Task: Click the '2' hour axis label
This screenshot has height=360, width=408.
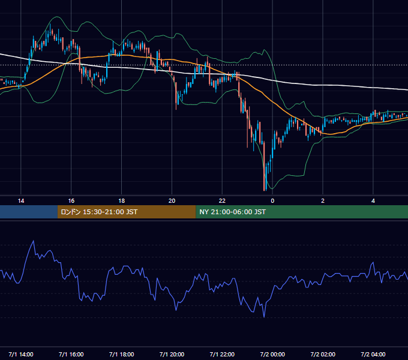Action: pos(323,201)
